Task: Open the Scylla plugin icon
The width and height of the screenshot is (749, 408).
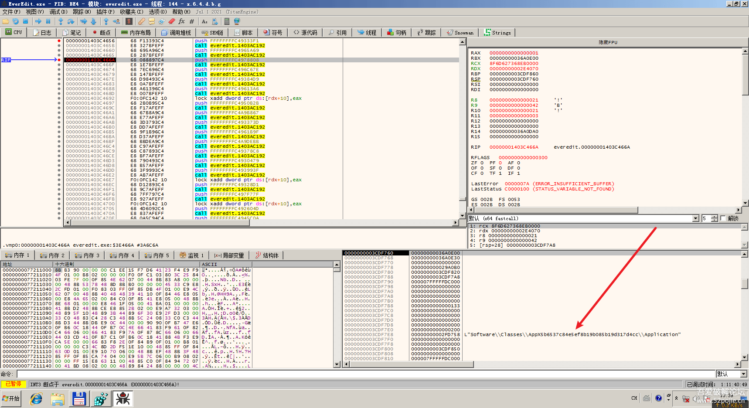Action: click(x=129, y=21)
